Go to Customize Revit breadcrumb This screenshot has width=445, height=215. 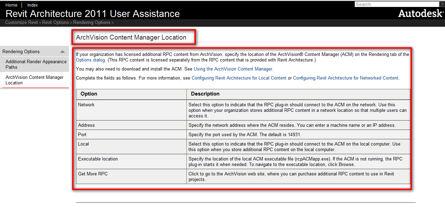pos(21,23)
